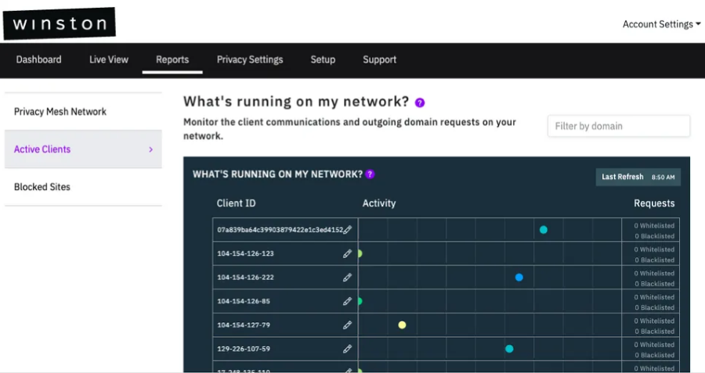Select client ID 104-154-126-222

(x=245, y=278)
